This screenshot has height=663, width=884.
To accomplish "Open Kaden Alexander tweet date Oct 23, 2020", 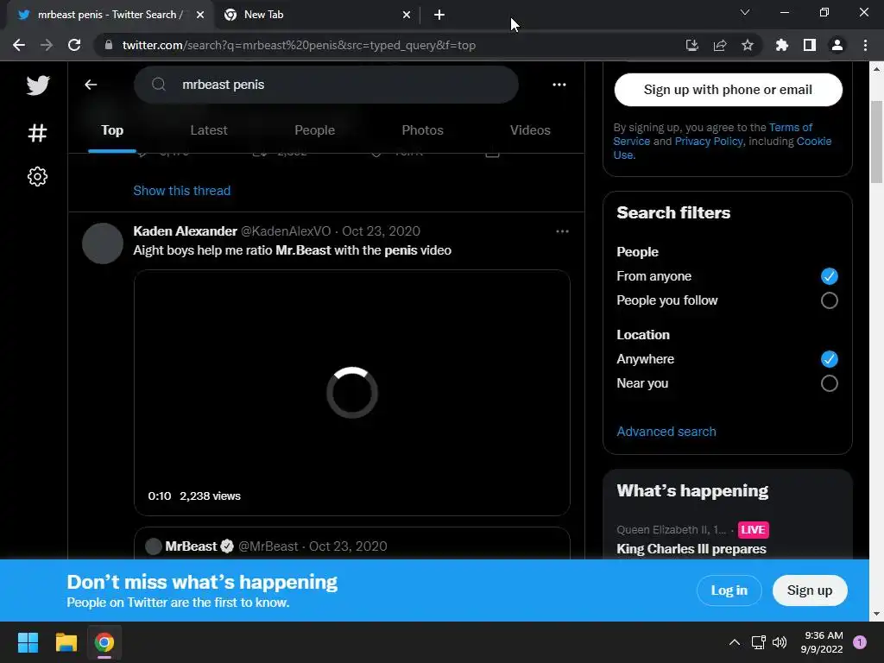I will pyautogui.click(x=381, y=231).
